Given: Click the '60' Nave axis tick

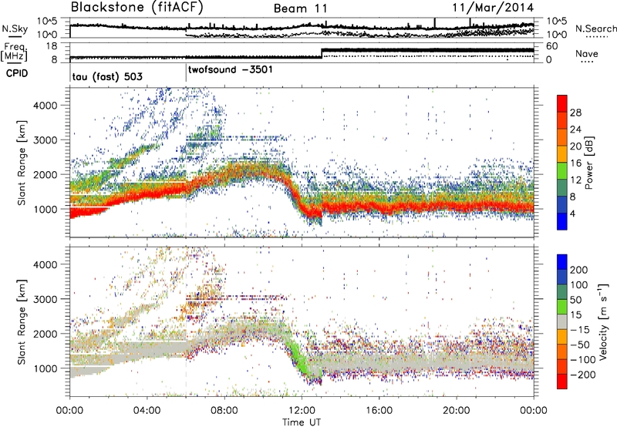Looking at the screenshot, I should coord(551,46).
